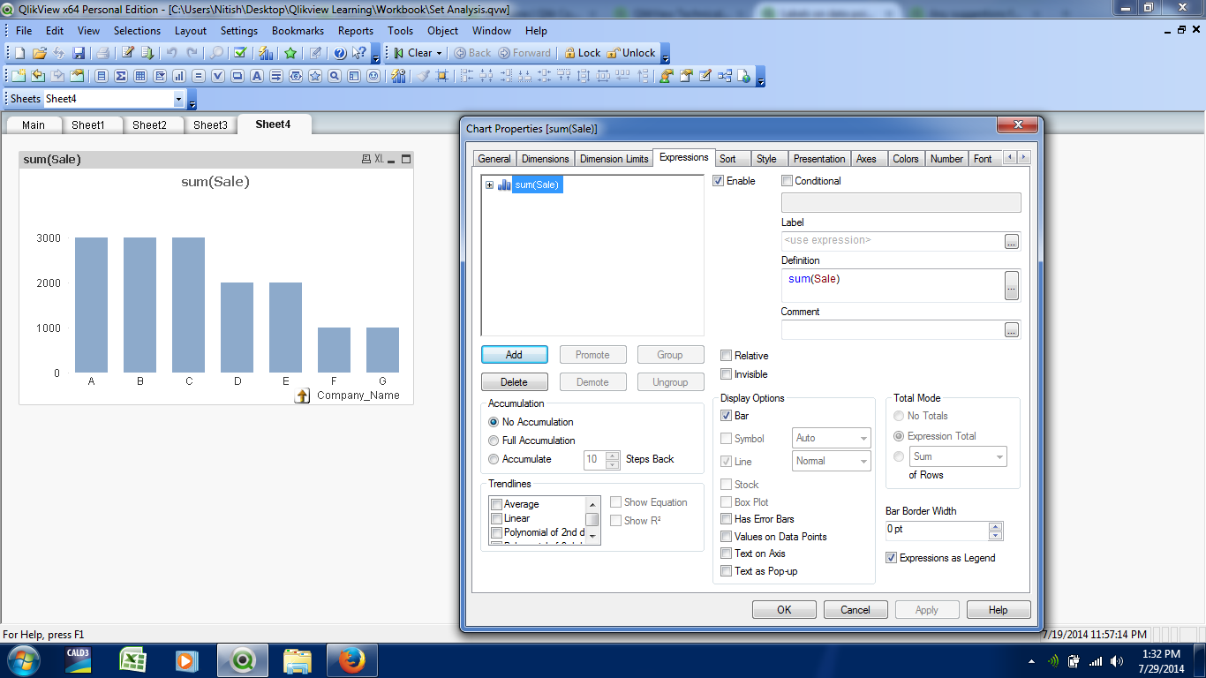Image resolution: width=1206 pixels, height=678 pixels.
Task: Click the Current Selections toolbar icon
Action: (237, 53)
